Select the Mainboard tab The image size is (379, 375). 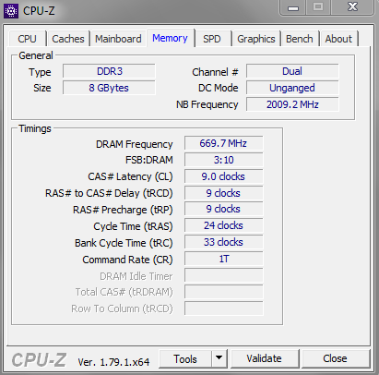pos(118,39)
